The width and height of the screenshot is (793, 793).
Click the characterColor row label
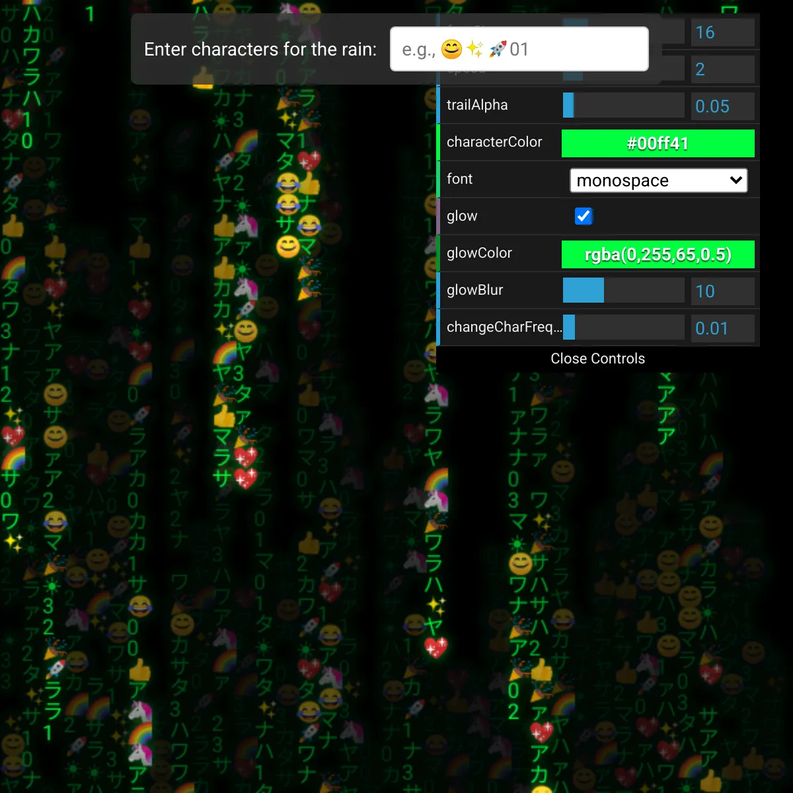pos(494,142)
